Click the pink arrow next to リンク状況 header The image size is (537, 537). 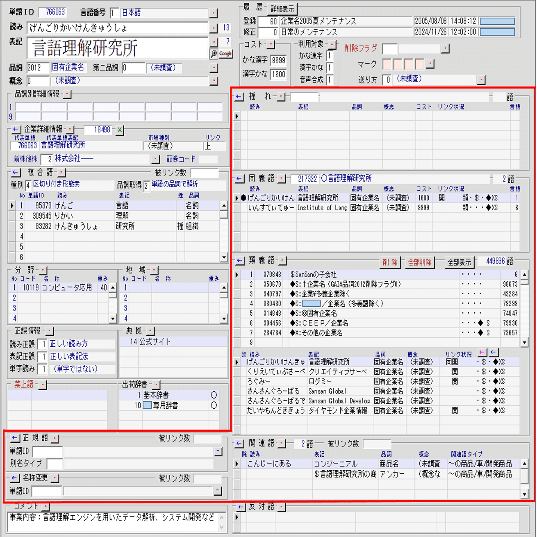(482, 353)
